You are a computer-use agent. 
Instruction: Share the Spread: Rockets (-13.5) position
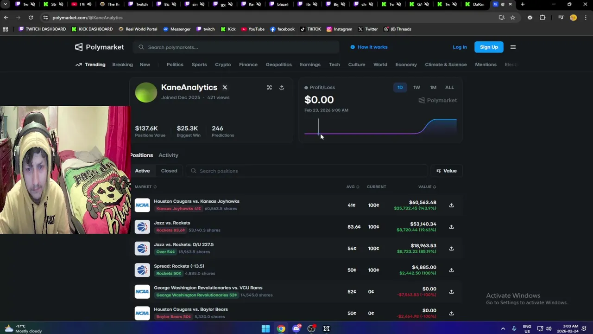(x=451, y=270)
